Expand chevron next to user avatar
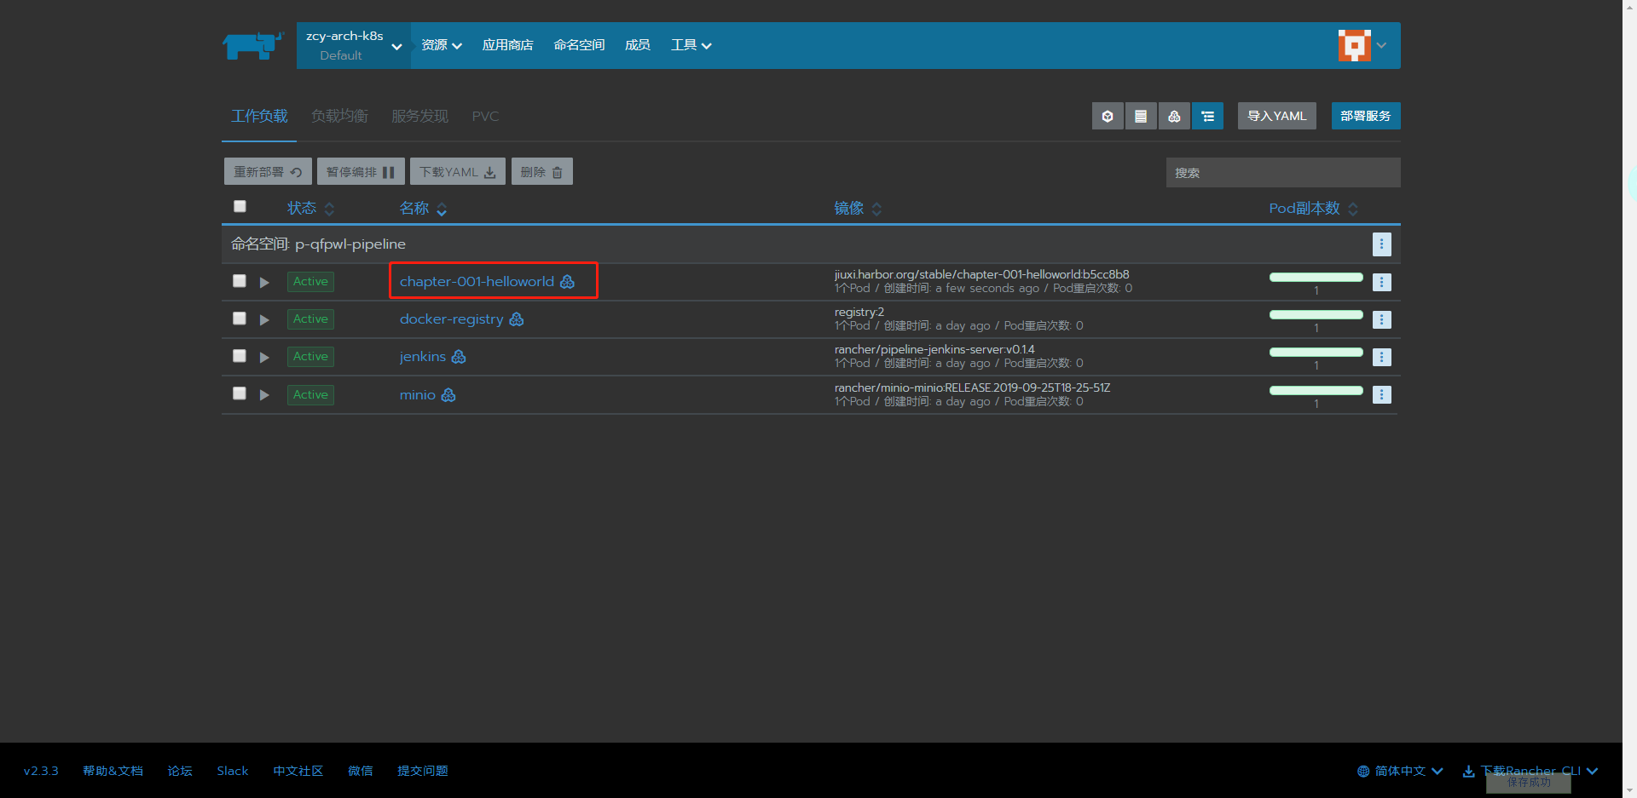 click(1381, 45)
